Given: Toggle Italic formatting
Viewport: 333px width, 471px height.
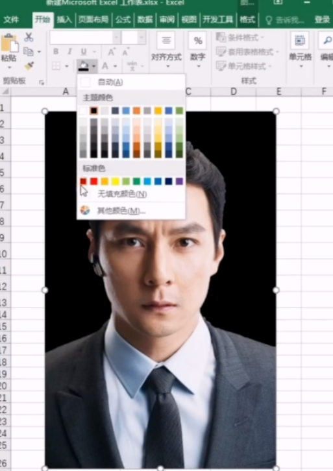Looking at the screenshot, I should coord(69,52).
